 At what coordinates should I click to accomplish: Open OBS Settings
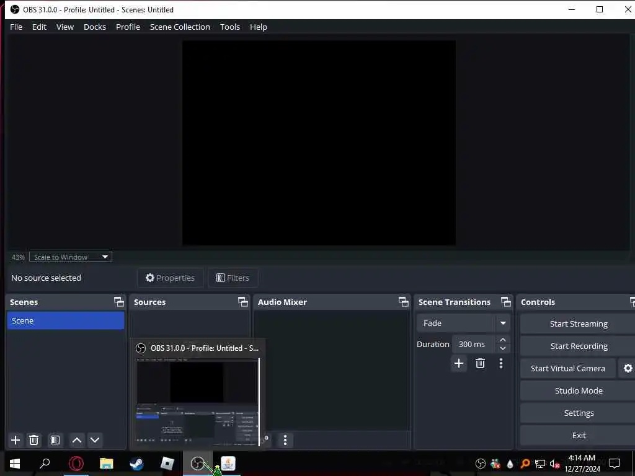tap(578, 413)
